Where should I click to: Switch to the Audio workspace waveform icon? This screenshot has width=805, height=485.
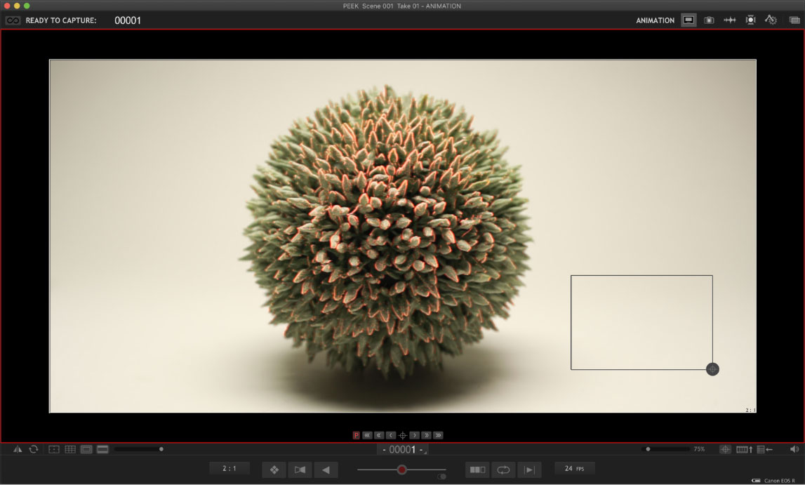pyautogui.click(x=730, y=20)
